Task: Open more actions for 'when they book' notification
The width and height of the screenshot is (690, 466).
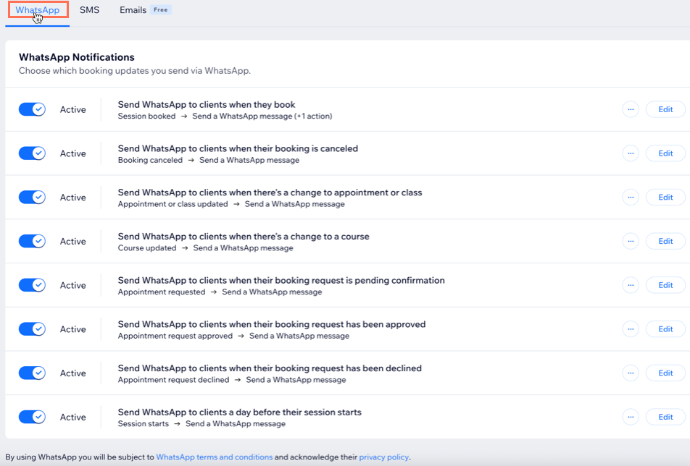Action: [631, 109]
